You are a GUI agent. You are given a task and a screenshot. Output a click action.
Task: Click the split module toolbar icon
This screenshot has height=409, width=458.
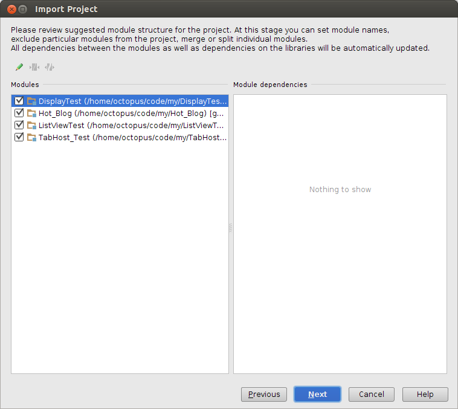tap(50, 67)
